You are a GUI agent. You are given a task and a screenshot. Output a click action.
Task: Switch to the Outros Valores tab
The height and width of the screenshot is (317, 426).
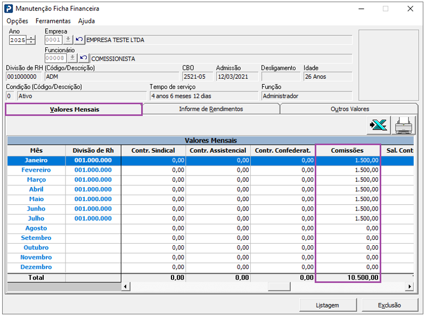tap(350, 109)
